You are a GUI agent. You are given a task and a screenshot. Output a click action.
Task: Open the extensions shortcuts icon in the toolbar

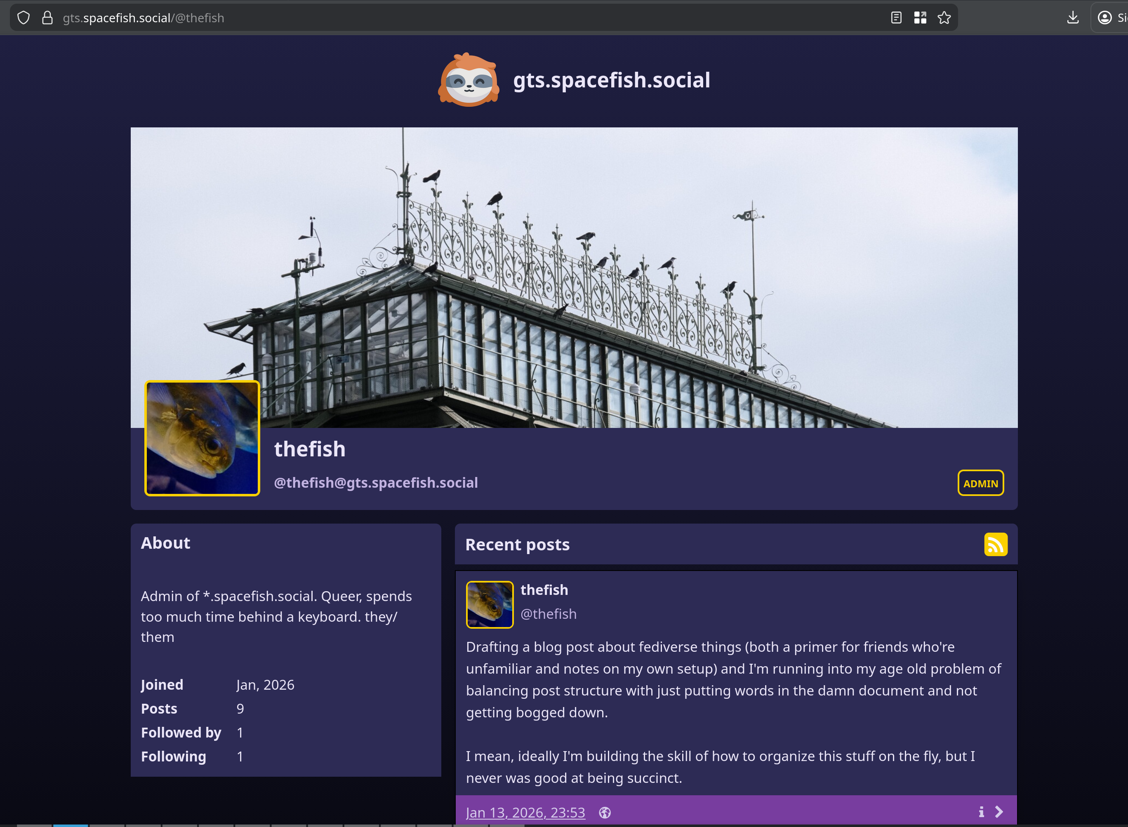(x=920, y=17)
